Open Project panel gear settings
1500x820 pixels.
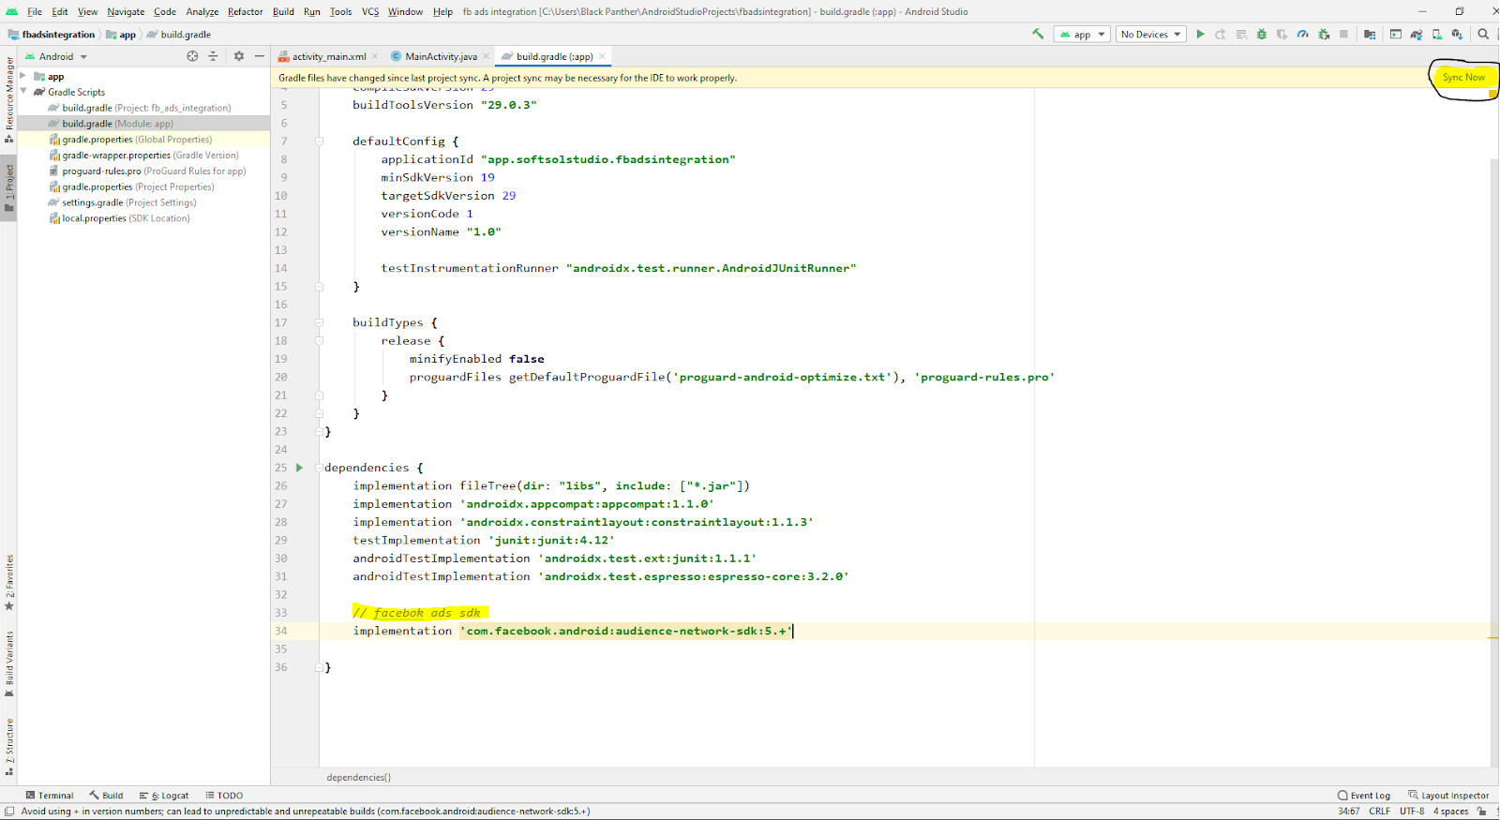click(x=239, y=56)
